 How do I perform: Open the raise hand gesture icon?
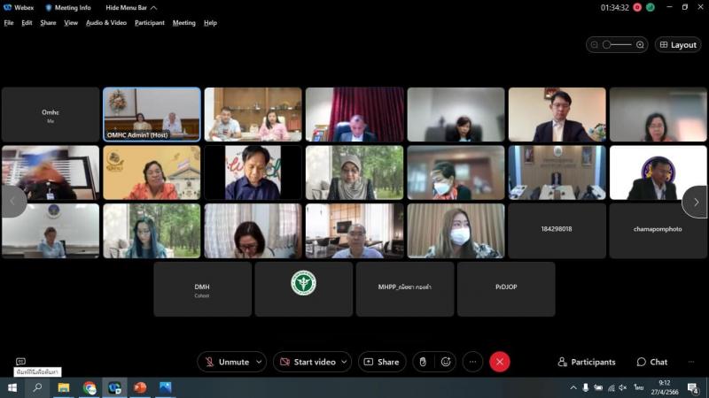pyautogui.click(x=423, y=362)
